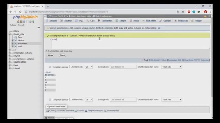Click the reload navigation panel green icon
220x123 pixels.
(33, 22)
